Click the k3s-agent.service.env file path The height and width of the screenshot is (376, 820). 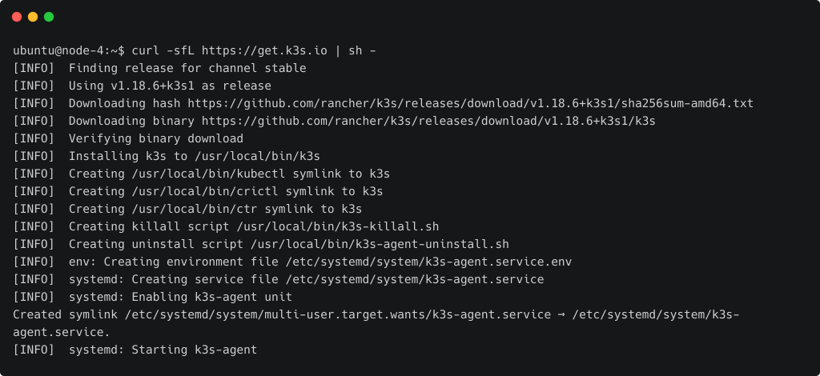429,262
